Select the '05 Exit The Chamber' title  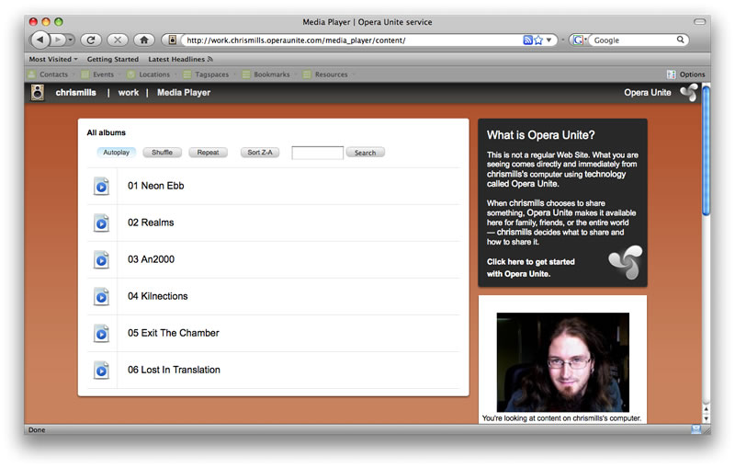174,333
